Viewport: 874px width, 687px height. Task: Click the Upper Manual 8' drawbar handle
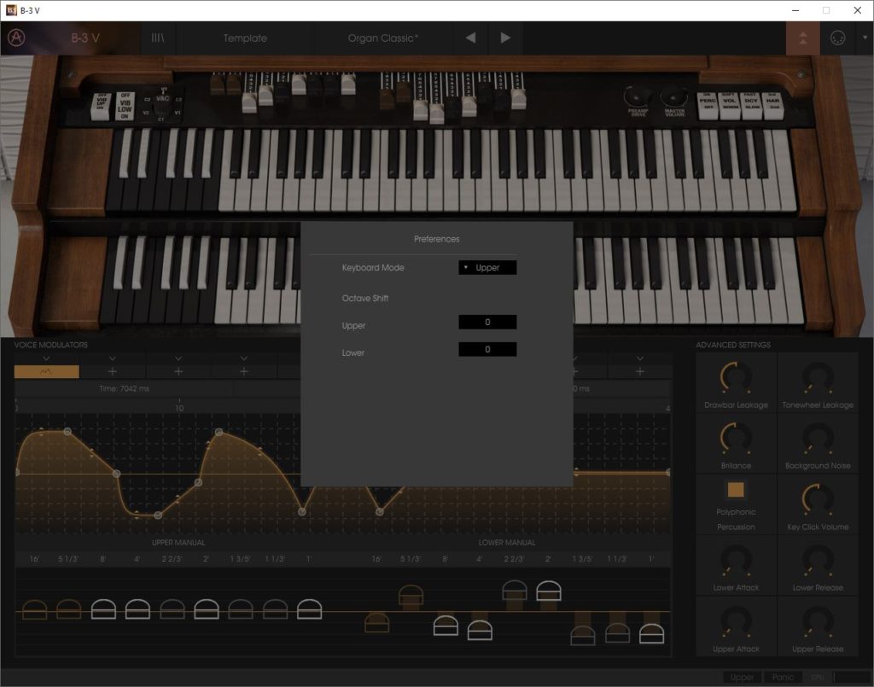point(103,609)
